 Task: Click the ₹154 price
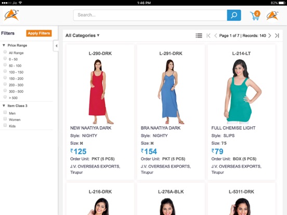149,151
